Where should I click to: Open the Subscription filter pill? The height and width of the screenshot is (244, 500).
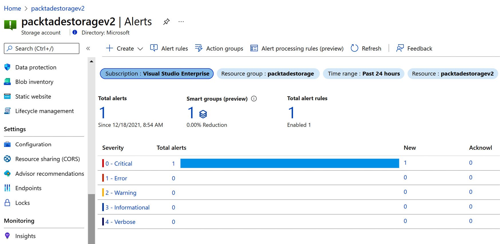pyautogui.click(x=157, y=74)
